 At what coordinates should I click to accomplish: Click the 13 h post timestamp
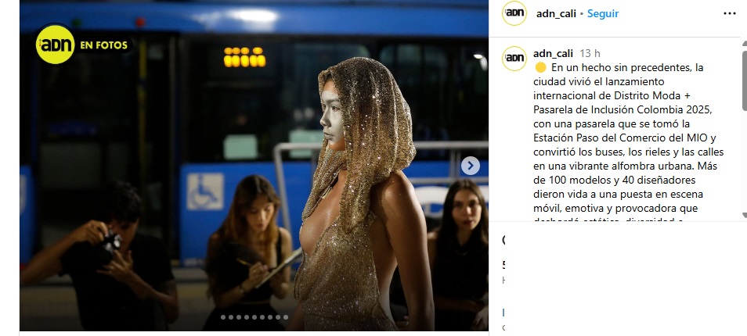pyautogui.click(x=590, y=53)
